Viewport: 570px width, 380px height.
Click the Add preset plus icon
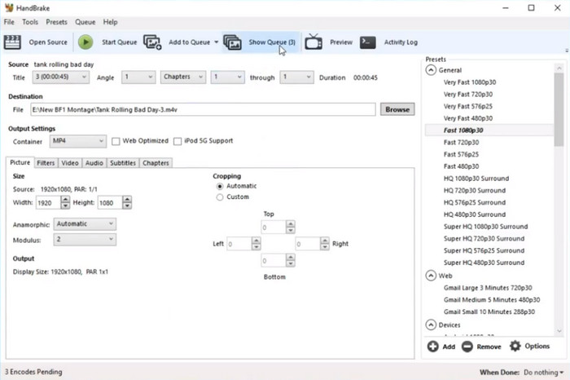432,346
